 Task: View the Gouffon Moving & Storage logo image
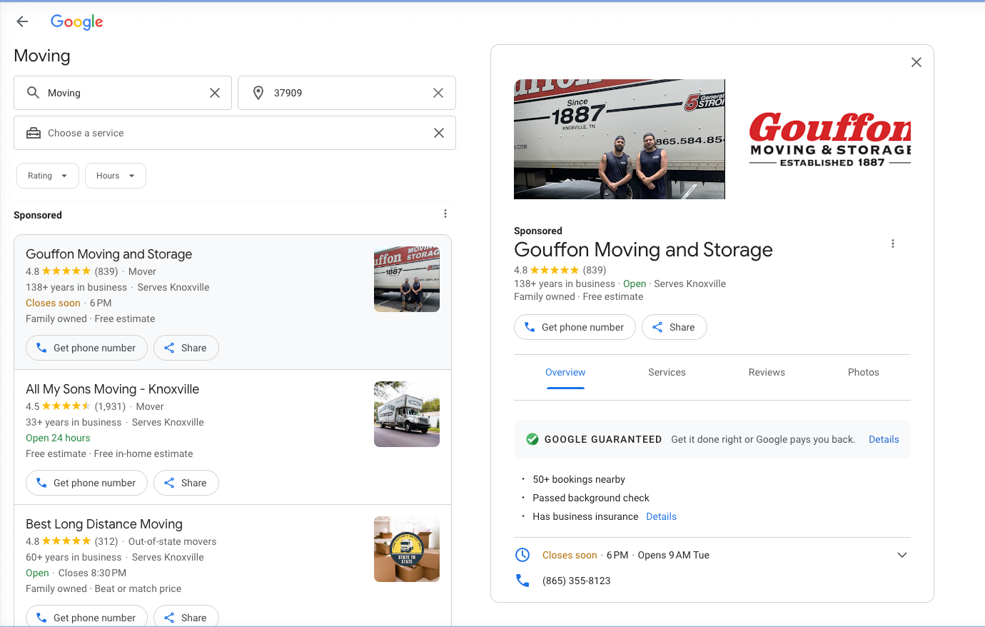point(829,139)
